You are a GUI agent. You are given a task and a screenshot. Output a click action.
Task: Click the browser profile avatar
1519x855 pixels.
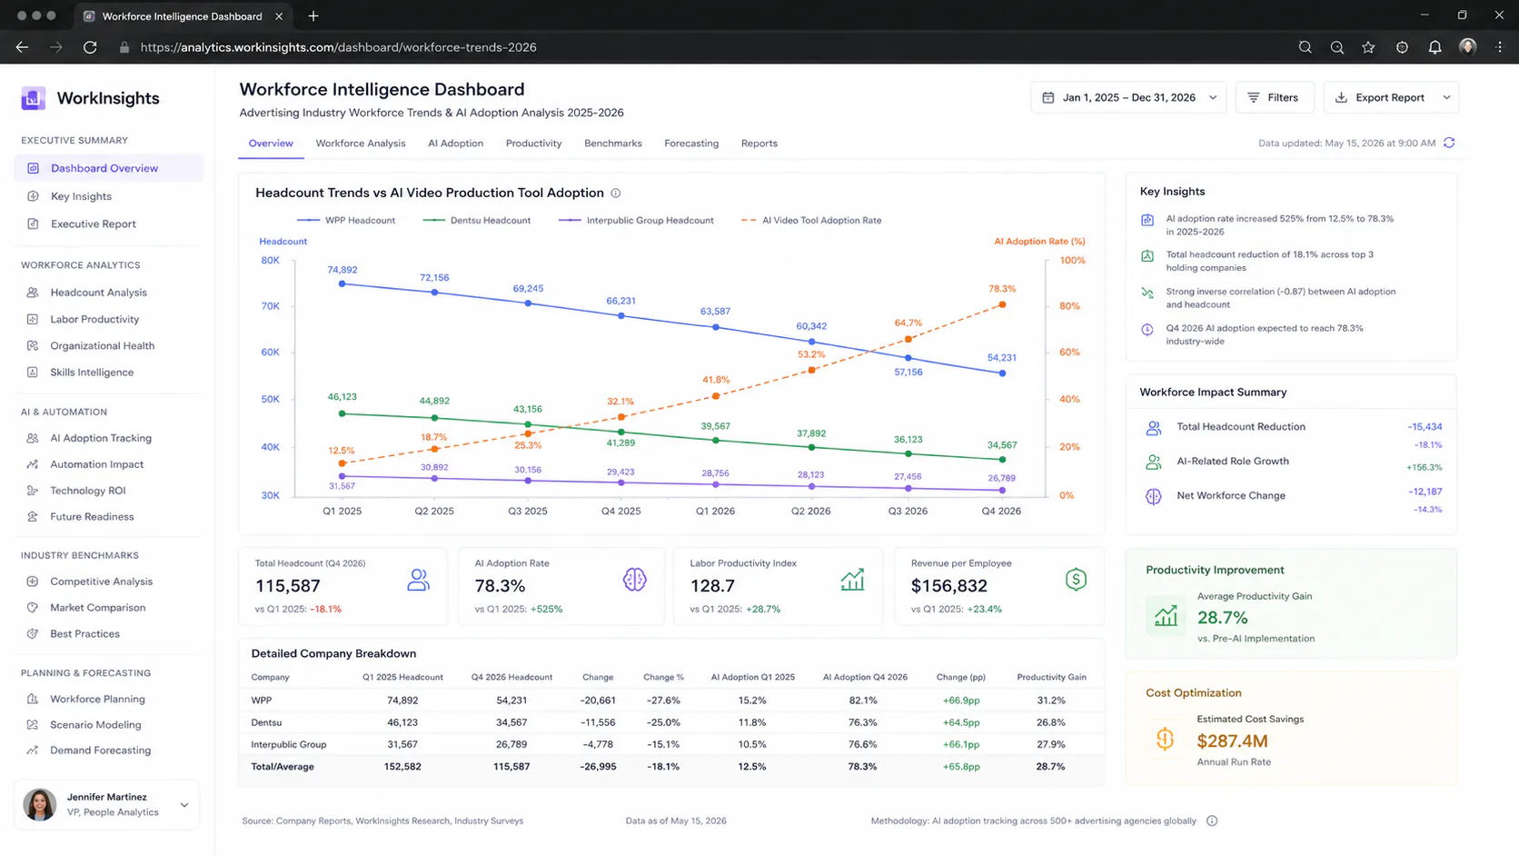[x=1467, y=47]
